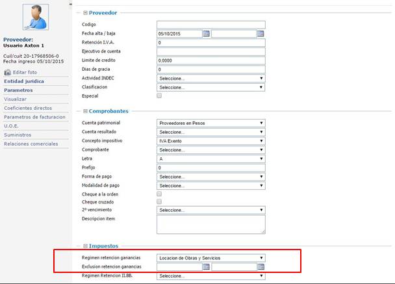The image size is (395, 284).
Task: Open the Cuenta patrimonial dropdown
Action: 211,123
